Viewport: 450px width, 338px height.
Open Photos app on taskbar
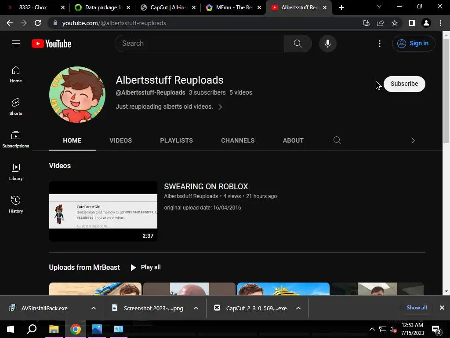click(97, 329)
